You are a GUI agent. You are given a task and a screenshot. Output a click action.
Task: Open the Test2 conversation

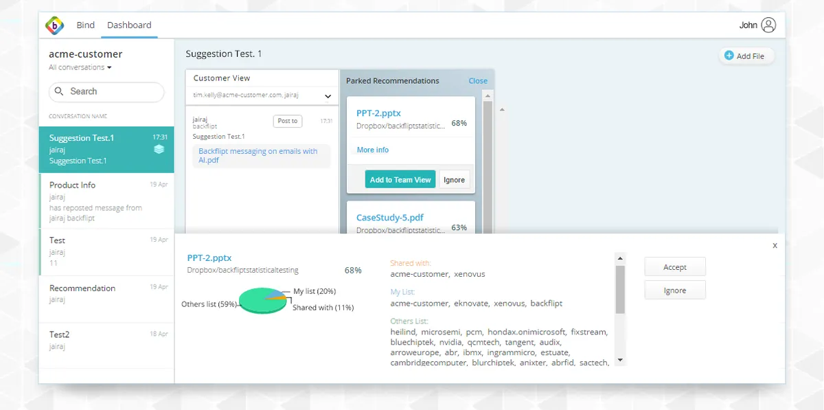tap(106, 345)
